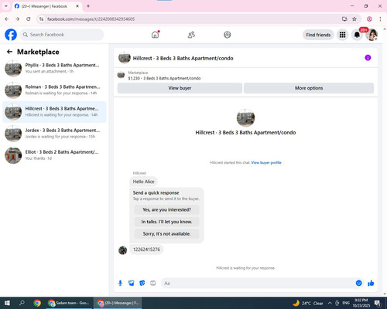Click the View buyer button
The width and height of the screenshot is (387, 309).
[180, 88]
